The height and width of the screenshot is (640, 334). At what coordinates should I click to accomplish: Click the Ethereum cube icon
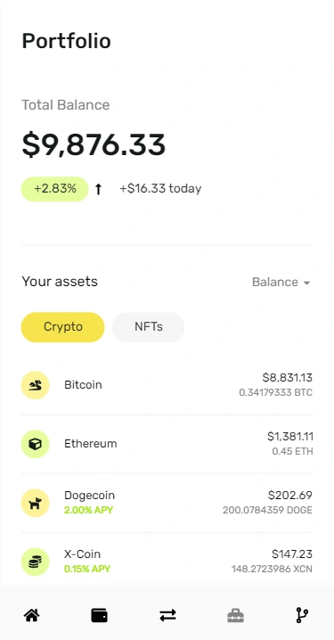pyautogui.click(x=35, y=444)
